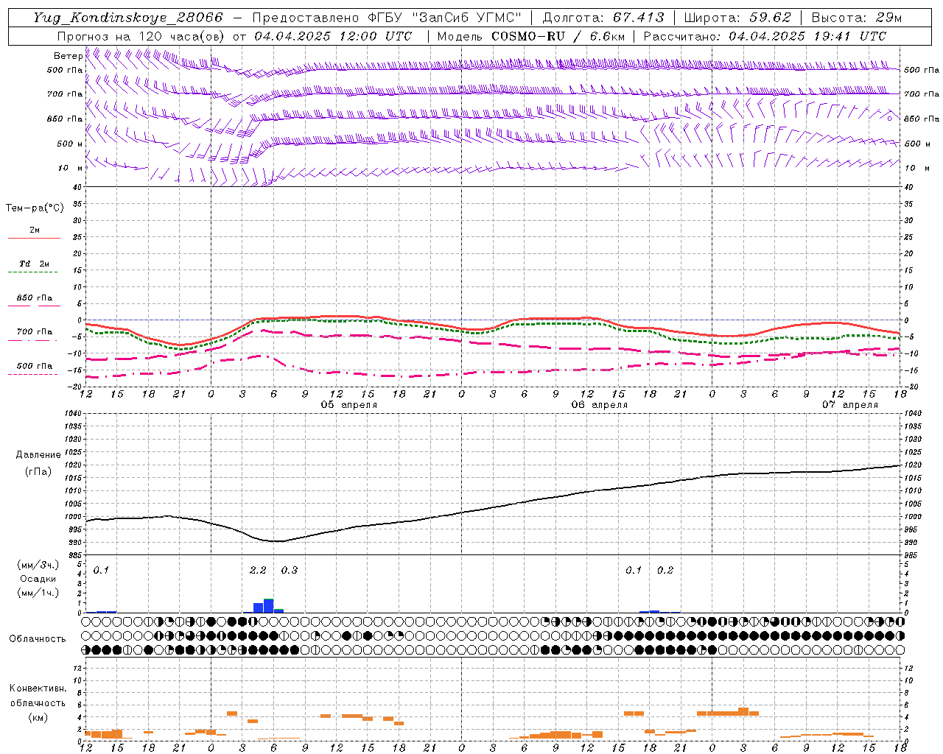Image resolution: width=943 pixels, height=754 pixels.
Task: Select the Давление pressure panel label
Action: 38,455
